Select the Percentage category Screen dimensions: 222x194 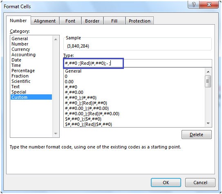coord(23,71)
